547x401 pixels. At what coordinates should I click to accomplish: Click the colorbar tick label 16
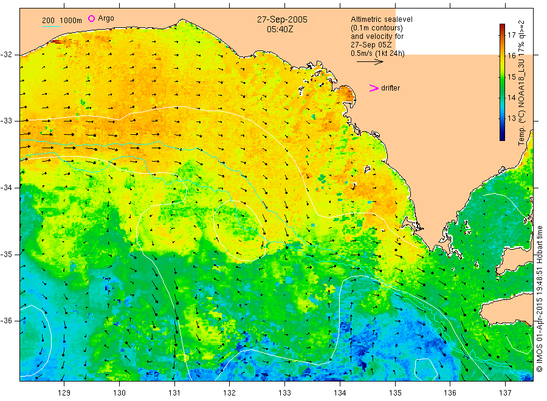click(511, 56)
